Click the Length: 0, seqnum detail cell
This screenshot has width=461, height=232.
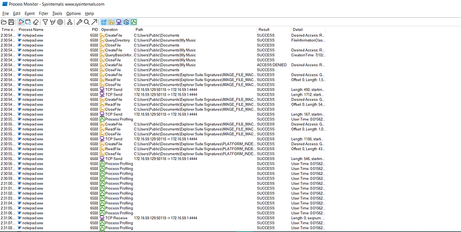click(308, 218)
